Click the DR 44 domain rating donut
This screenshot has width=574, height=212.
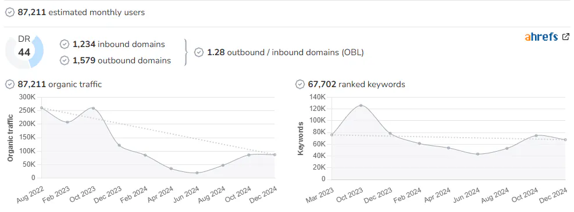[x=24, y=51]
